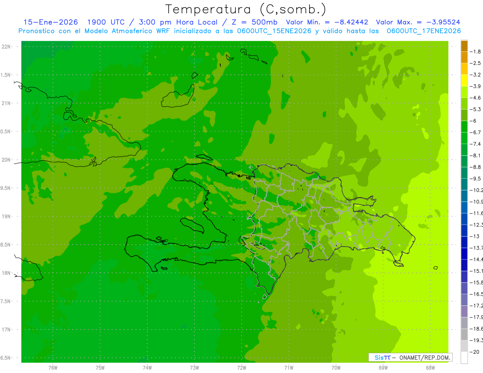
Task: Click the '19N' latitude axis label
Action: pos(7,216)
